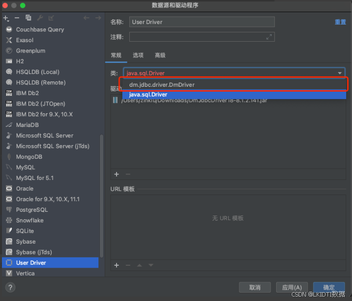This screenshot has width=352, height=301.
Task: Select the IBM Db2 driver
Action: 50,93
